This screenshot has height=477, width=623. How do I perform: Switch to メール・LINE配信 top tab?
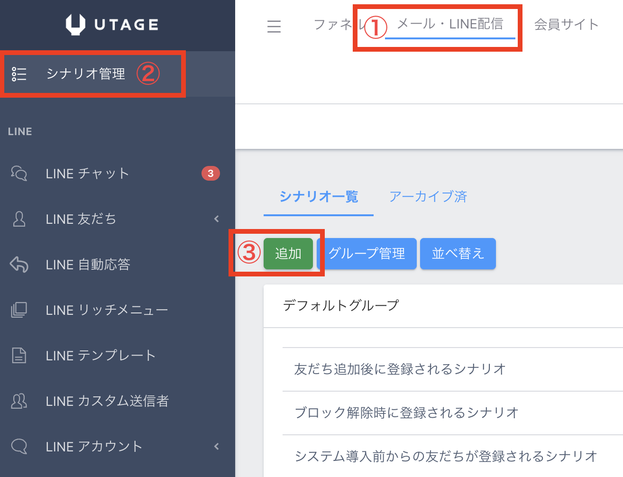point(450,24)
